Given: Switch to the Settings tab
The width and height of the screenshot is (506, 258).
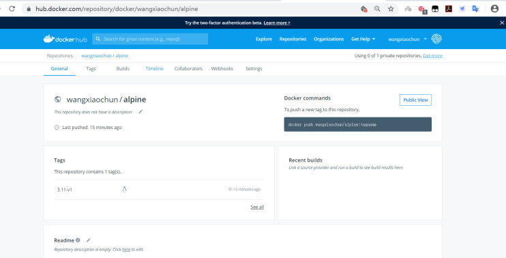Looking at the screenshot, I should pyautogui.click(x=254, y=69).
